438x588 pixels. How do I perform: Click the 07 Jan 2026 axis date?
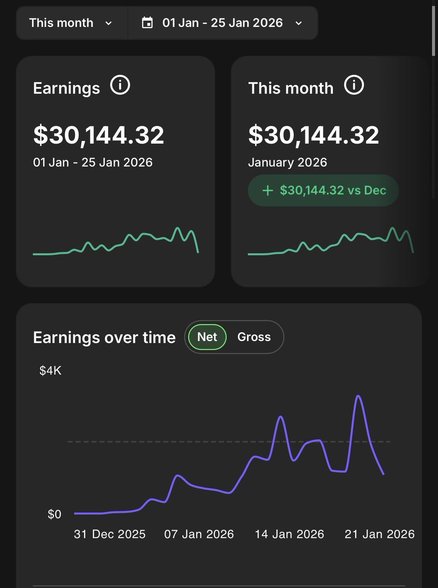[199, 534]
